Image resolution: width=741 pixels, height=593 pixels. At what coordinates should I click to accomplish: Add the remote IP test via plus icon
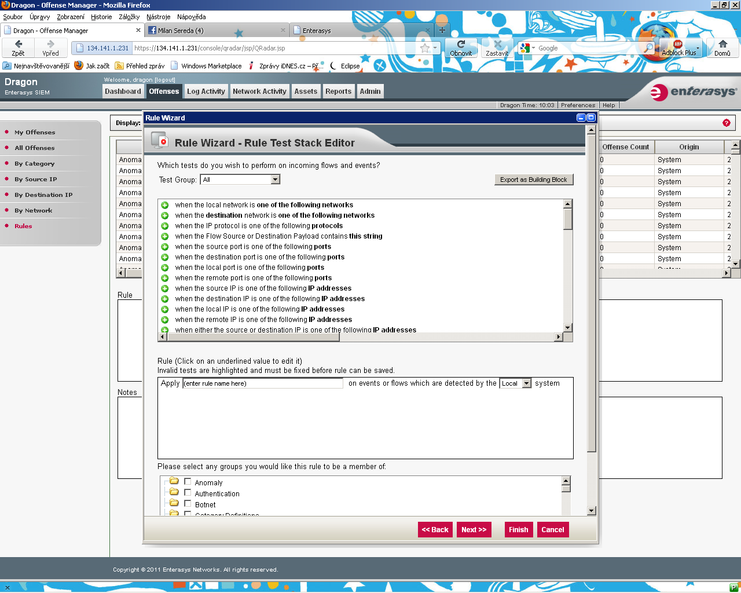tap(164, 320)
